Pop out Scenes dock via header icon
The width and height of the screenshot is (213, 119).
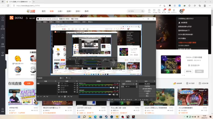click(56, 81)
